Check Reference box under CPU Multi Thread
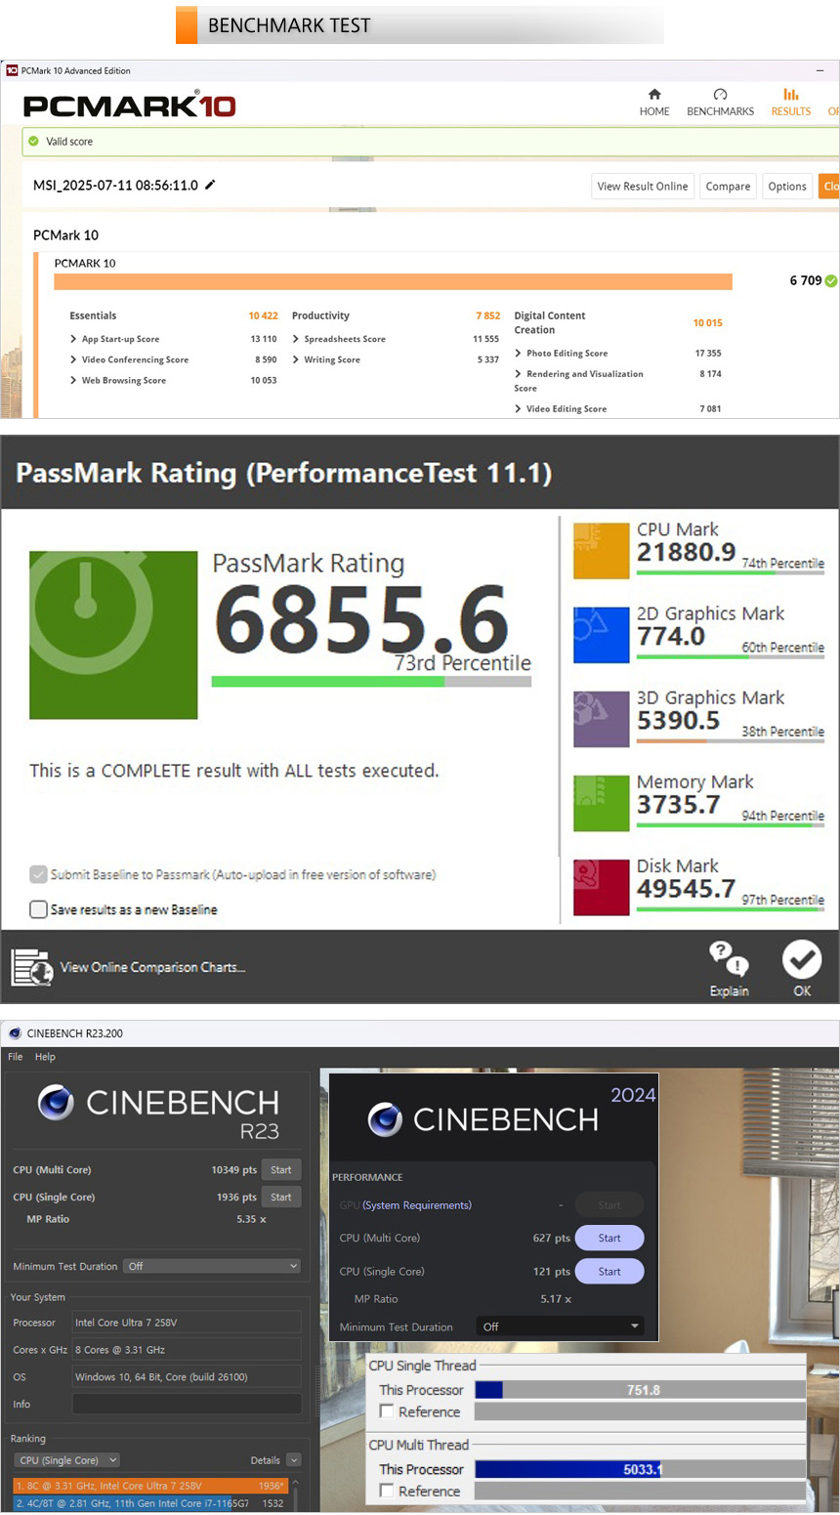The width and height of the screenshot is (840, 1515). pyautogui.click(x=387, y=1491)
